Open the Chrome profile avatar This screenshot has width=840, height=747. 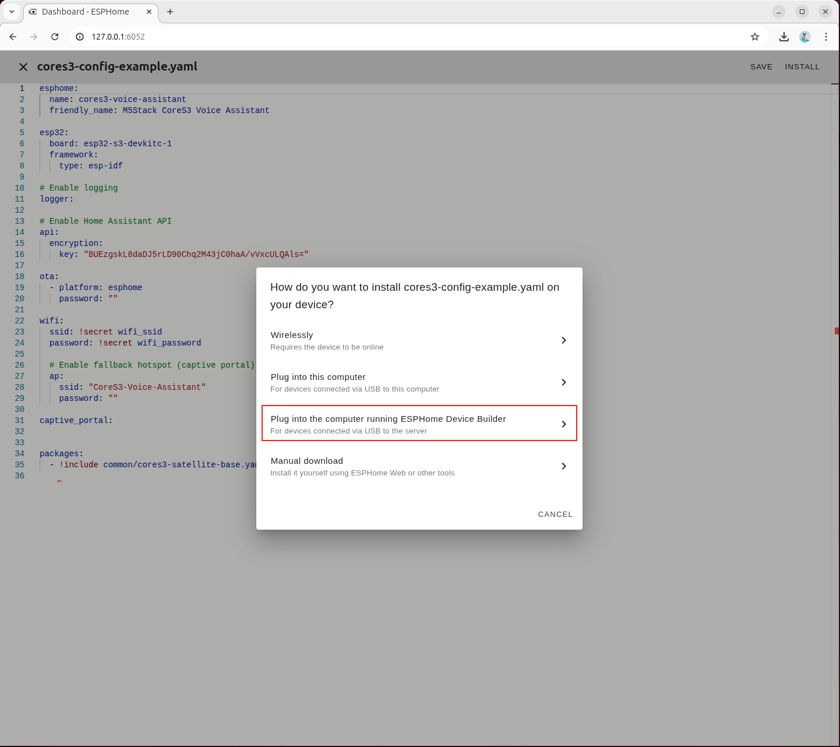[x=805, y=37]
